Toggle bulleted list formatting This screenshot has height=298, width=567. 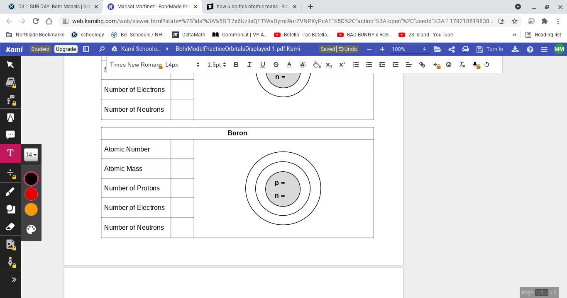point(369,65)
